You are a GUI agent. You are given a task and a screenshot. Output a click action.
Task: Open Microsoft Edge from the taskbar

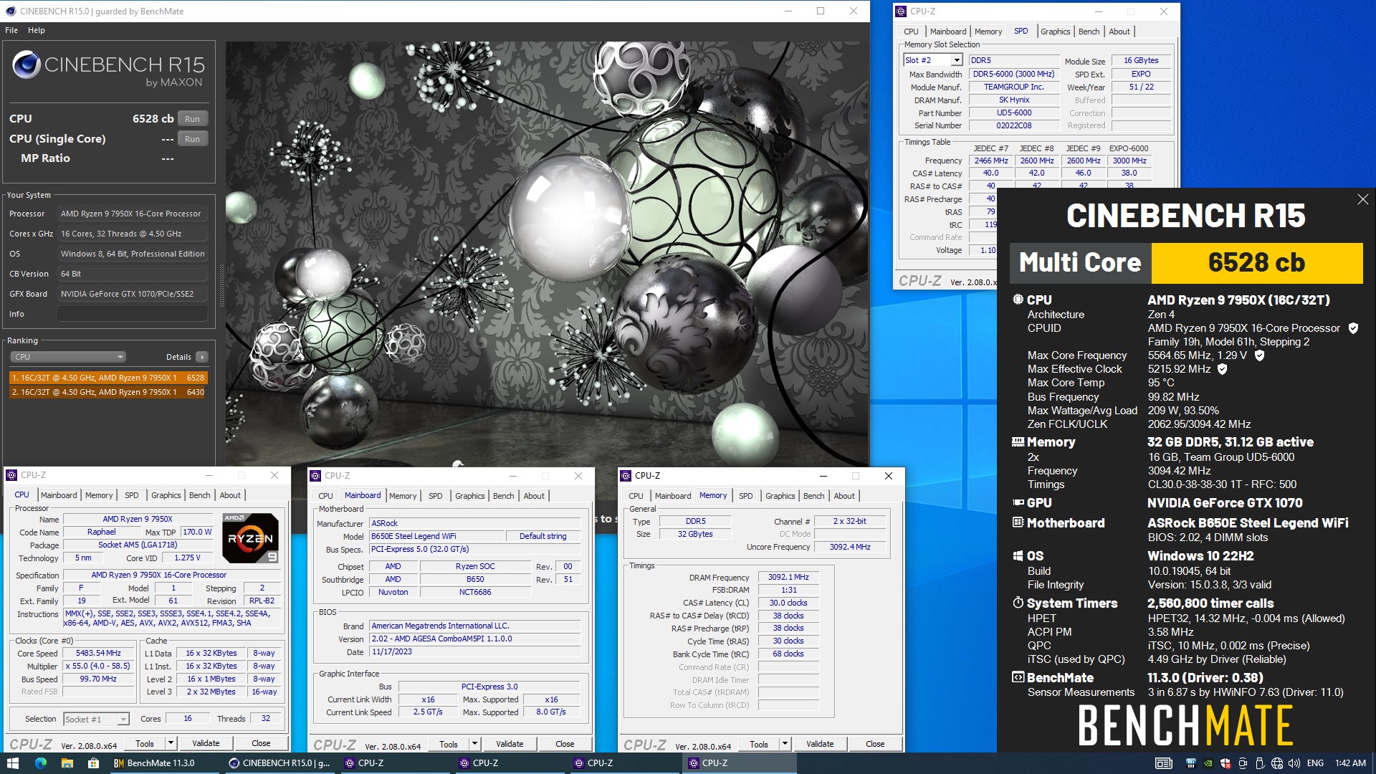click(40, 763)
